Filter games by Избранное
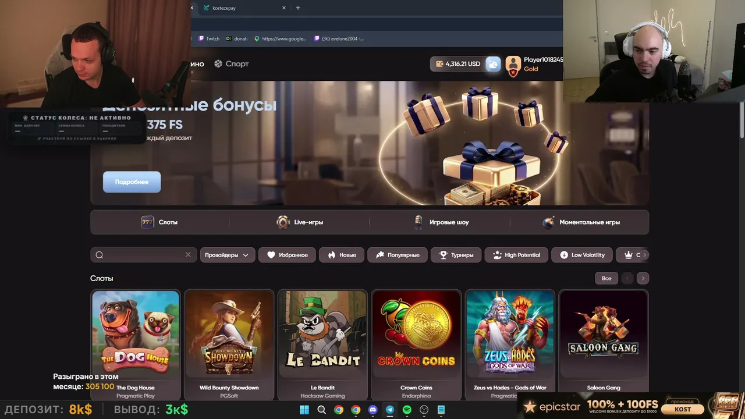 288,255
